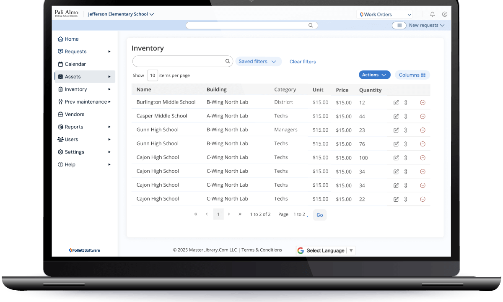Click the notification bell icon
The height and width of the screenshot is (302, 503).
[x=433, y=14]
